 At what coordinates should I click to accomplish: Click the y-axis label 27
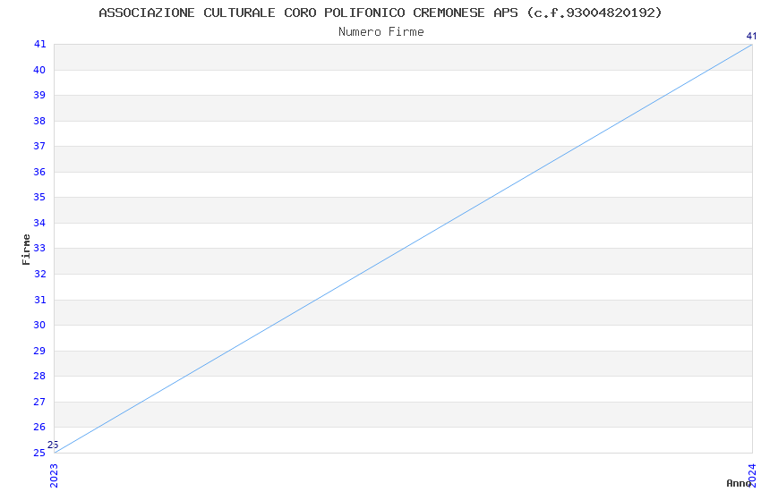click(39, 402)
